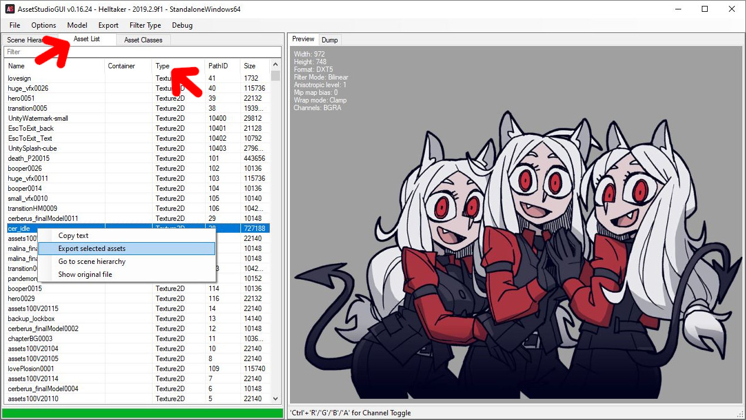This screenshot has width=746, height=420.
Task: Sort by the Name column header
Action: pos(54,66)
